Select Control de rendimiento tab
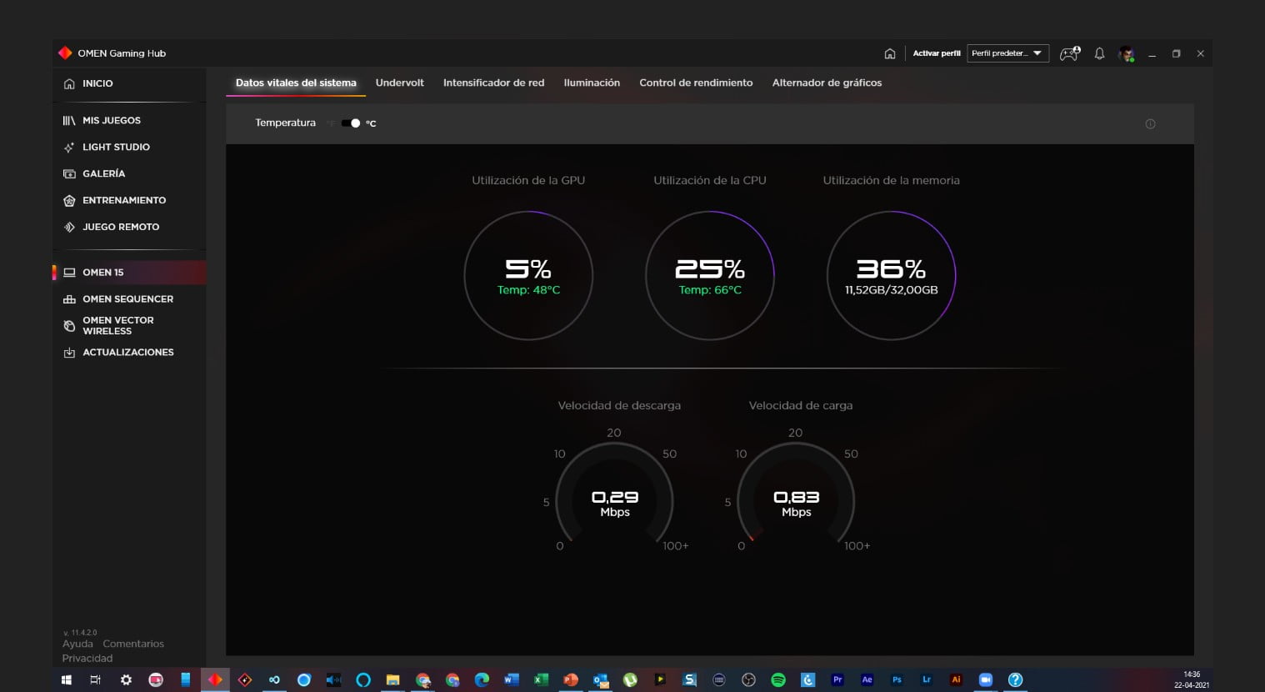1265x692 pixels. [x=696, y=83]
